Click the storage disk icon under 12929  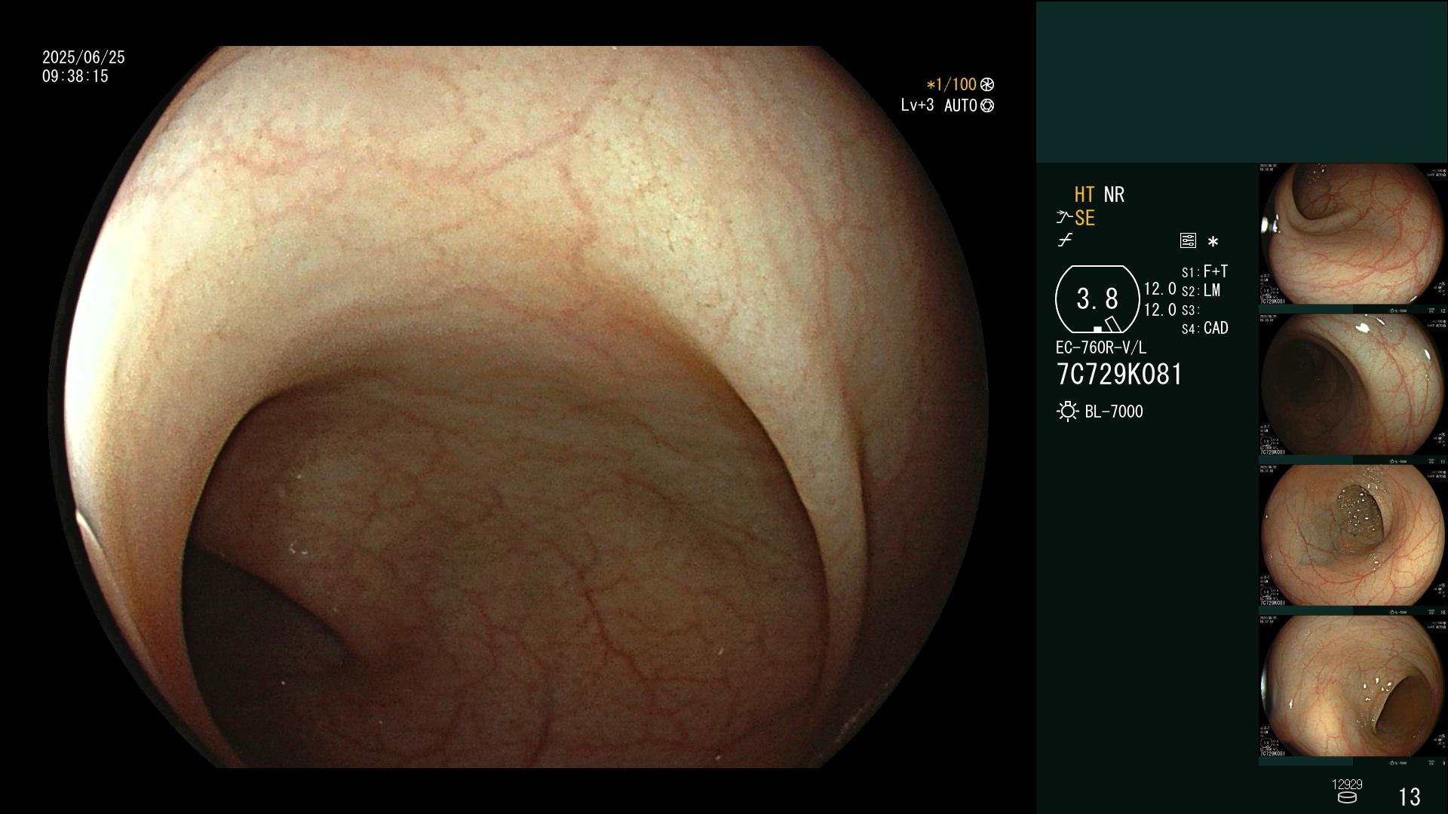[x=1347, y=797]
